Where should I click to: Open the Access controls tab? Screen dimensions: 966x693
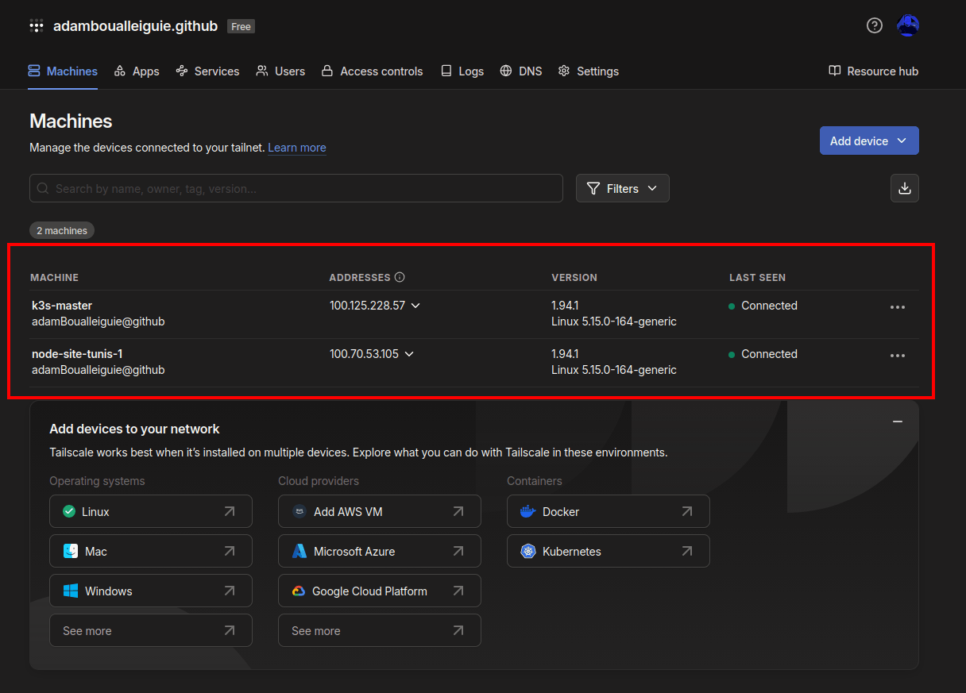[x=372, y=71]
